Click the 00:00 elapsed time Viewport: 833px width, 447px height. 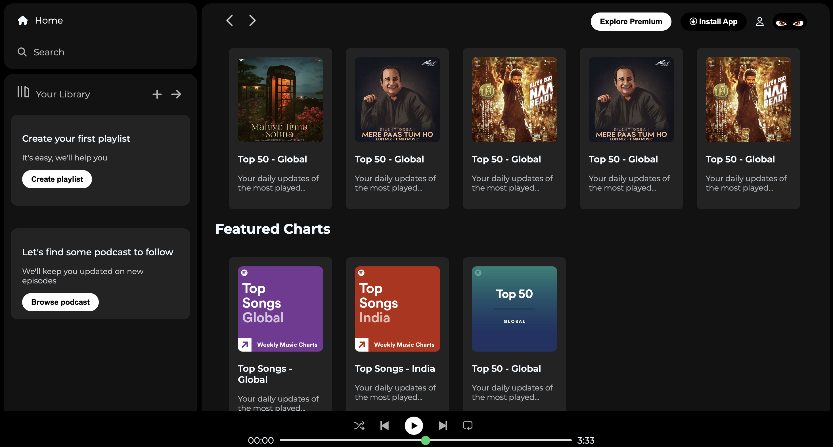pos(261,440)
